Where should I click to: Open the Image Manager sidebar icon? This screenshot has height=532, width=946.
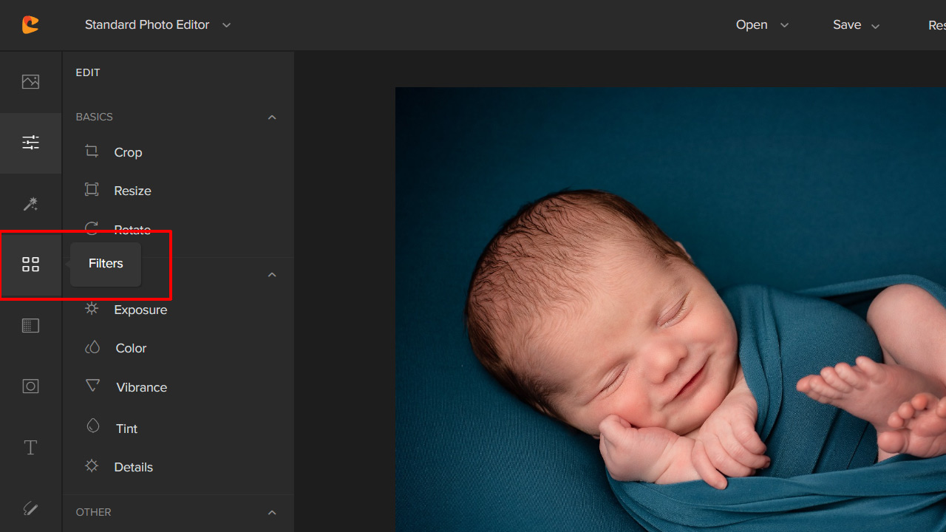[30, 81]
